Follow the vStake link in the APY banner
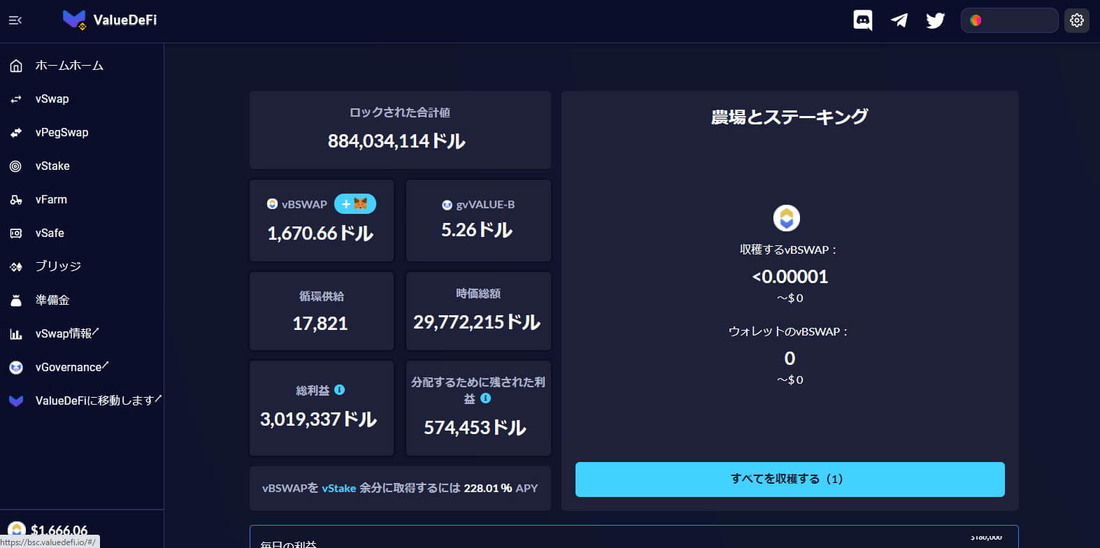The width and height of the screenshot is (1100, 548). pos(339,488)
